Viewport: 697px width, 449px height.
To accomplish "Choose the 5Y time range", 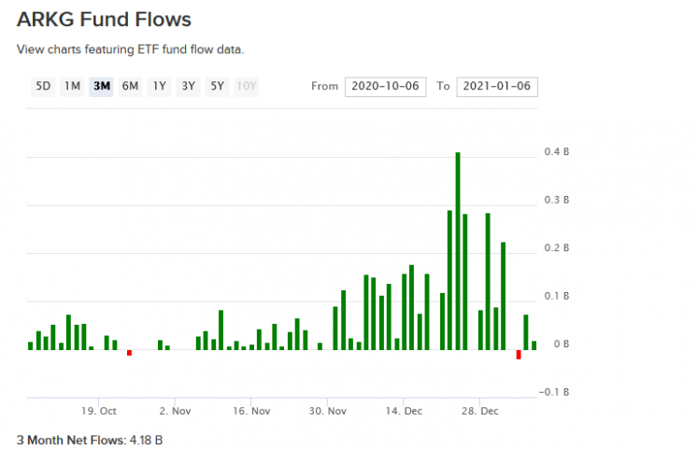I will (218, 86).
